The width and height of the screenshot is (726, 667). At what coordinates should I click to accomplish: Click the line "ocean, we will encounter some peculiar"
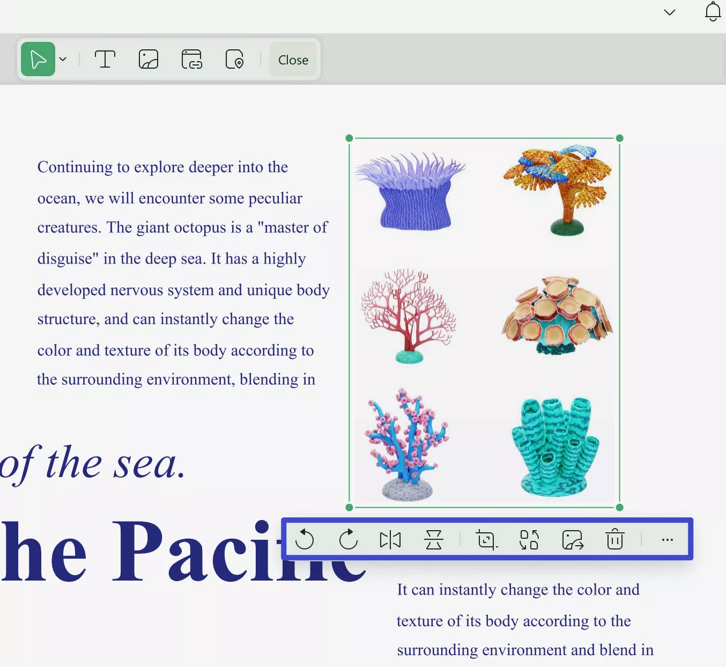coord(170,198)
